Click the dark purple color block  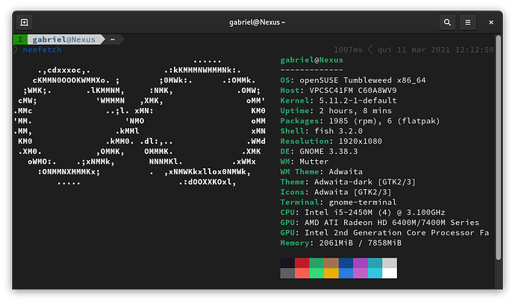point(360,263)
